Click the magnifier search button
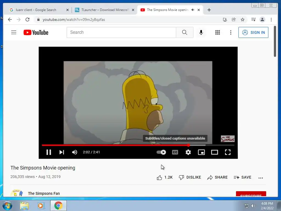 click(185, 32)
